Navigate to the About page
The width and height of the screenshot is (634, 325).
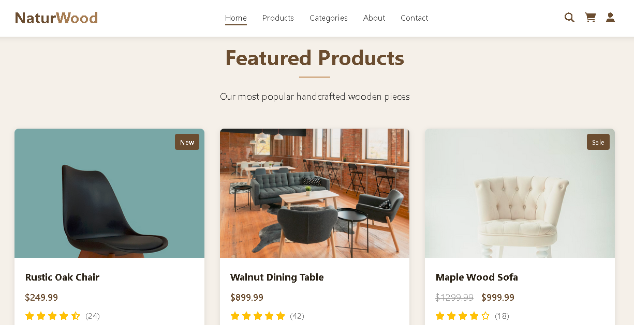click(x=374, y=18)
